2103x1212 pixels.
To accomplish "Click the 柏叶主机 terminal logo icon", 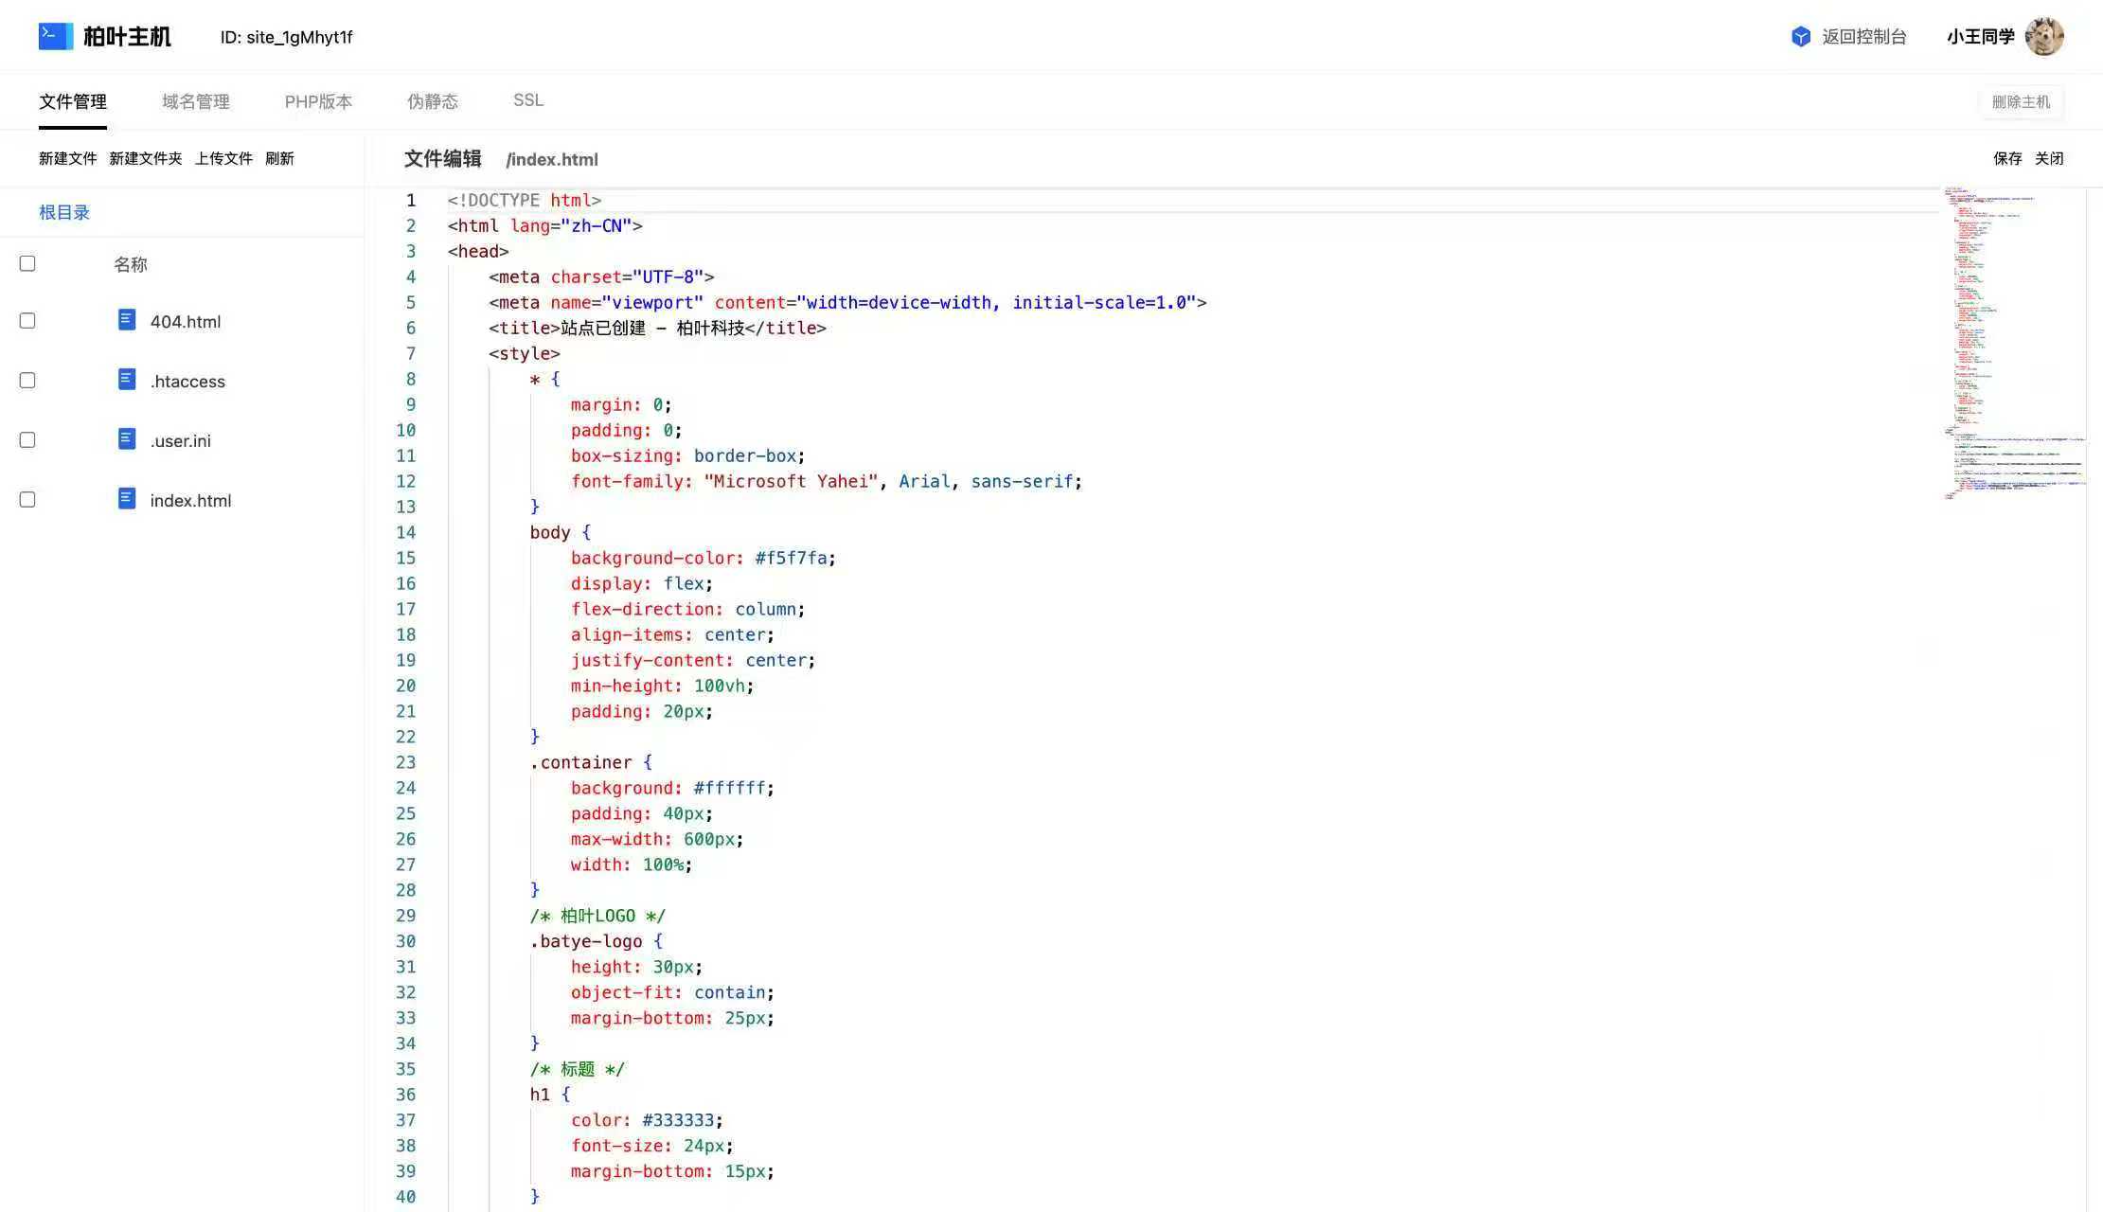I will [55, 37].
